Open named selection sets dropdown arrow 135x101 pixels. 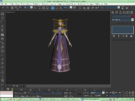(x=119, y=7)
